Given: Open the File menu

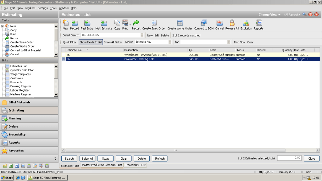Looking at the screenshot, I should point(6,8).
